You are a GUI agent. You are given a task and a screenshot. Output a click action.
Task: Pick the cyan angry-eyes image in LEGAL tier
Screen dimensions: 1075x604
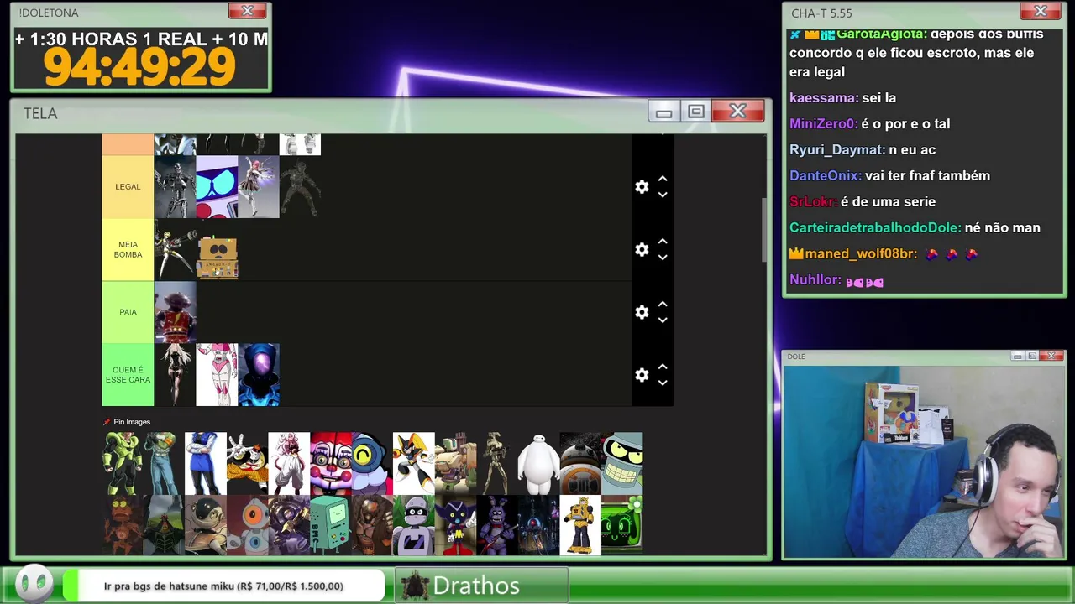click(217, 187)
